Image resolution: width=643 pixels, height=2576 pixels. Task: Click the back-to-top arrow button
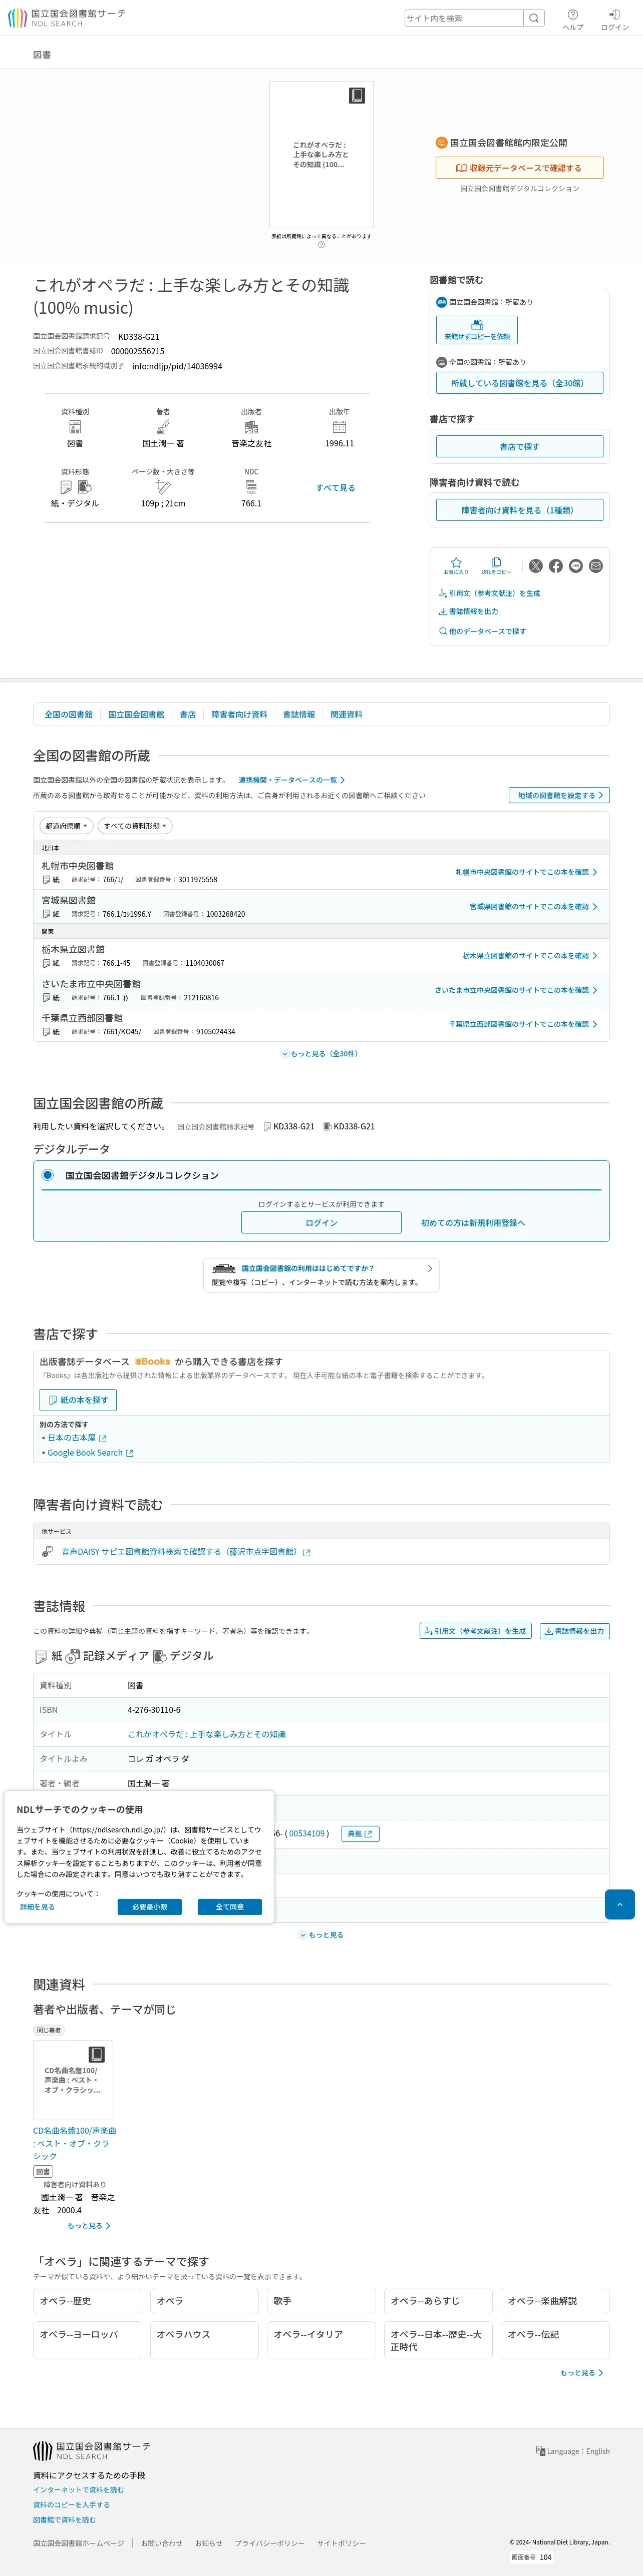click(x=620, y=1904)
